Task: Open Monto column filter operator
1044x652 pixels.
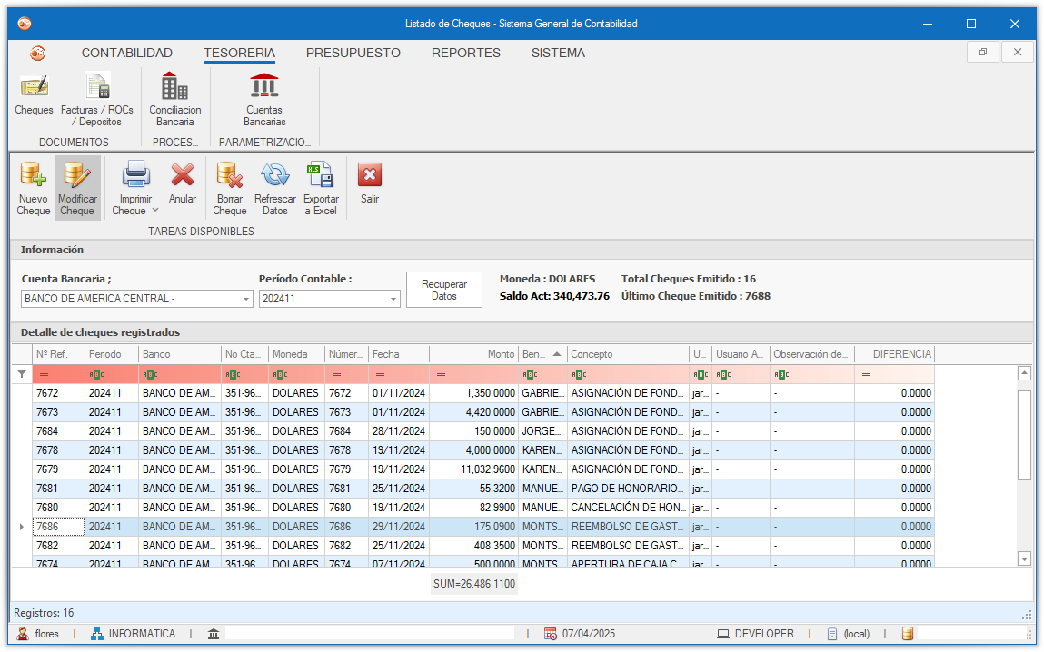Action: (x=441, y=374)
